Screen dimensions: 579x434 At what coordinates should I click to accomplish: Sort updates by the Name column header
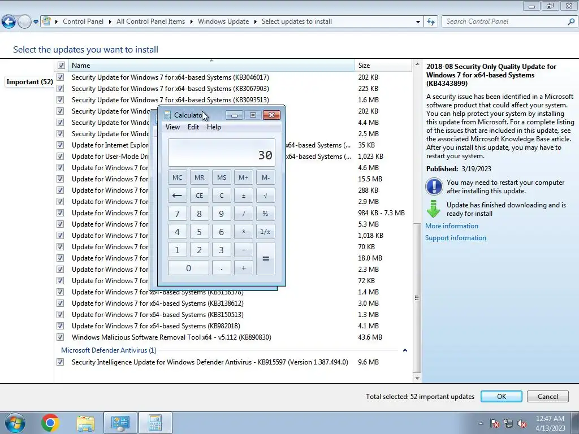211,66
